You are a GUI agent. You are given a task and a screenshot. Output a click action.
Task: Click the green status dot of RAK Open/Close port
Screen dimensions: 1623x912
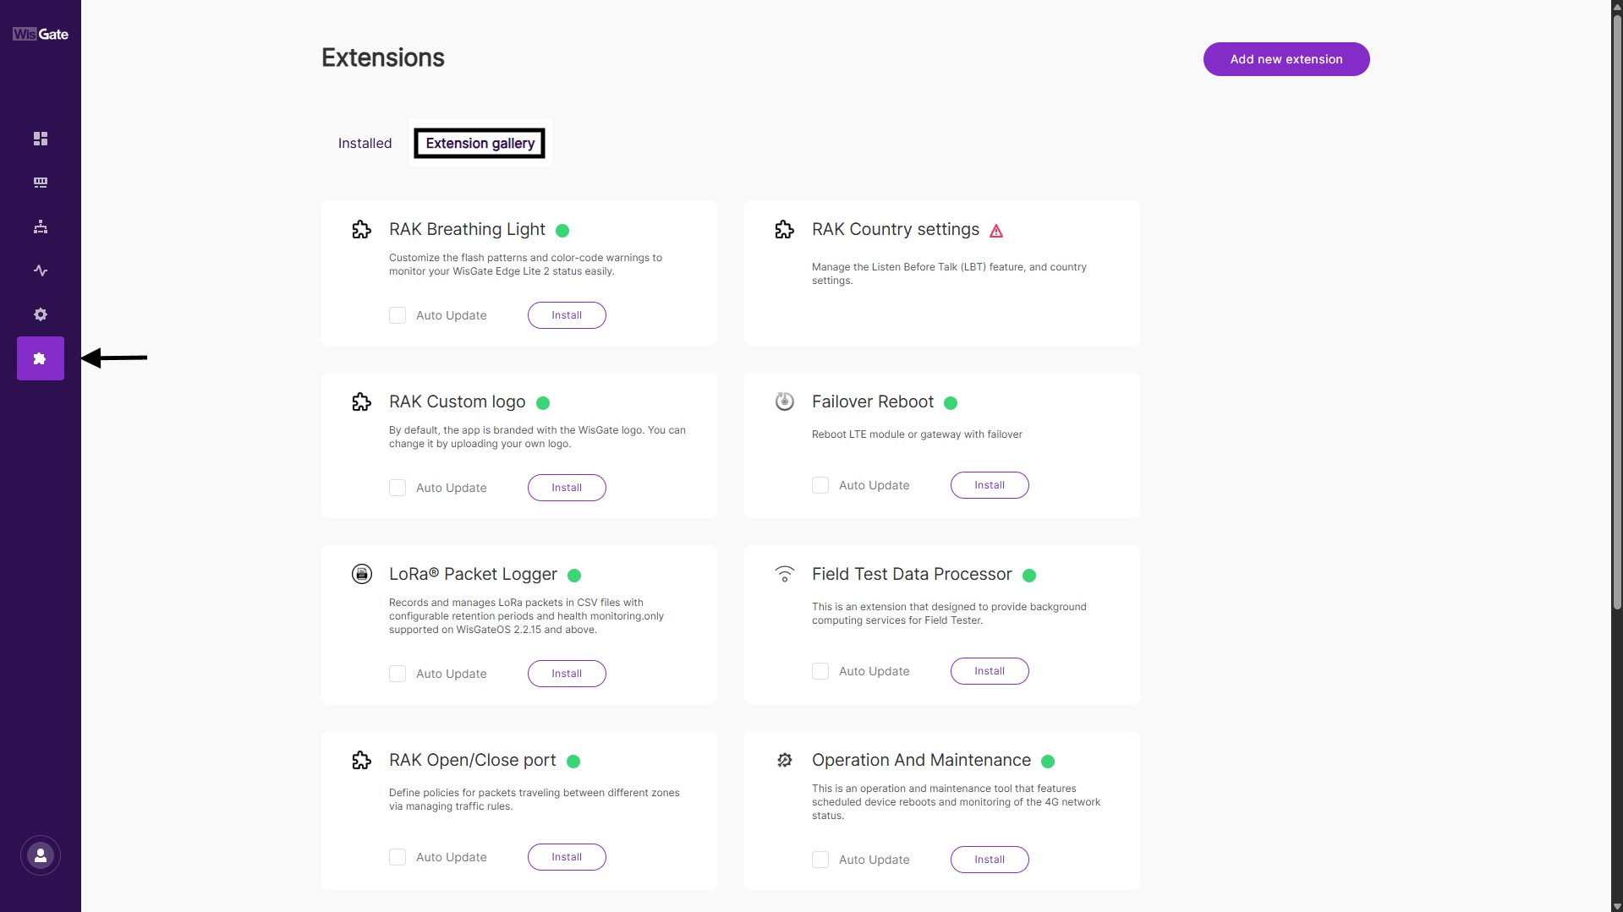(x=573, y=762)
